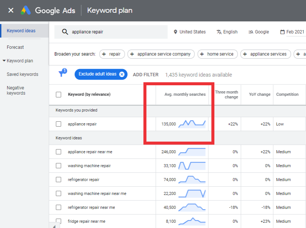Add 'appliance service company' suggestion chip
This screenshot has width=306, height=228.
point(161,54)
